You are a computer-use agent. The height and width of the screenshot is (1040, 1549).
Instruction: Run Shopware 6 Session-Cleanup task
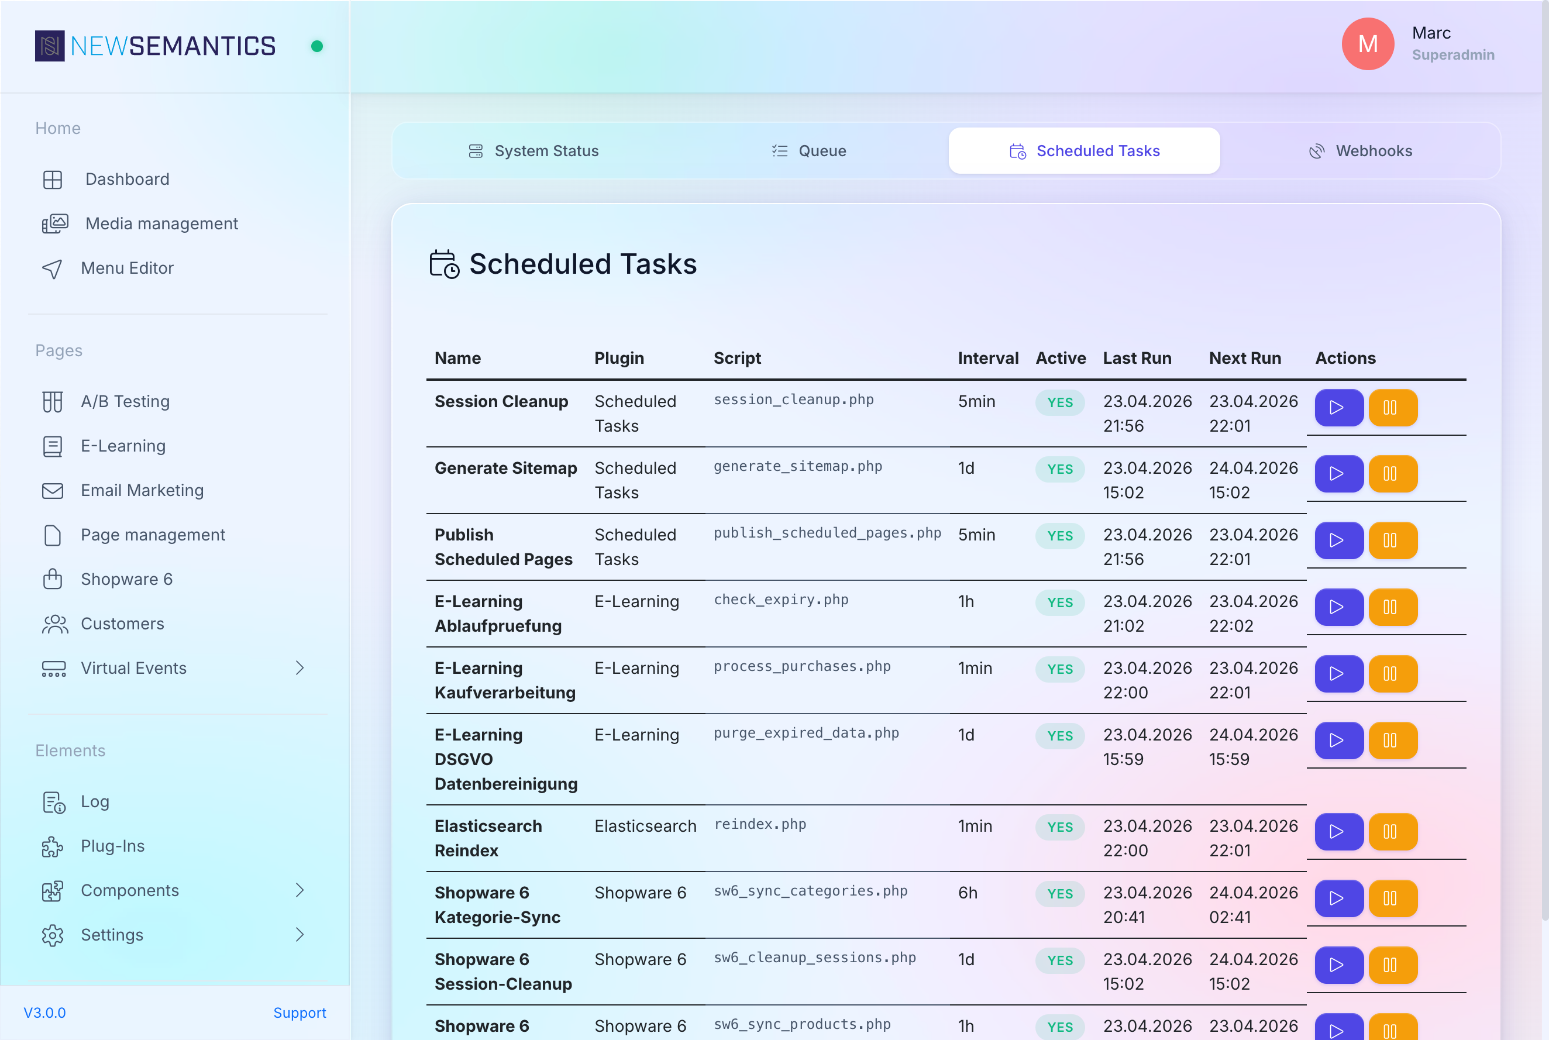[x=1339, y=966]
